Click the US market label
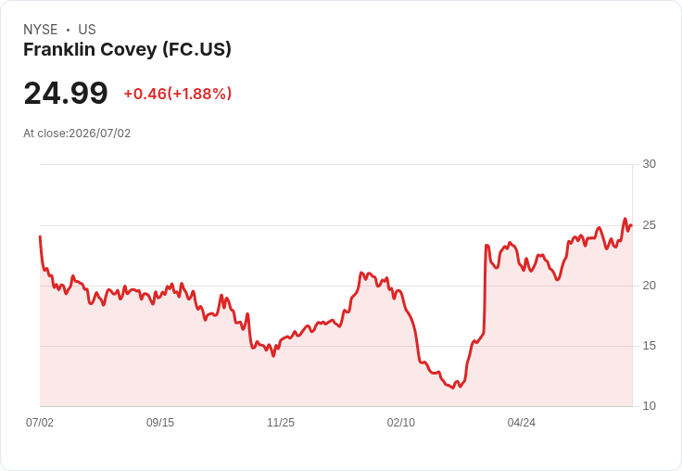 point(87,30)
